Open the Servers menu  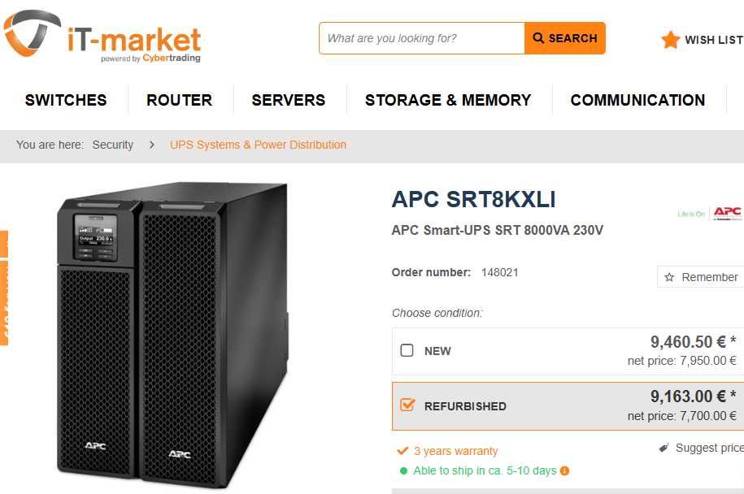coord(289,100)
